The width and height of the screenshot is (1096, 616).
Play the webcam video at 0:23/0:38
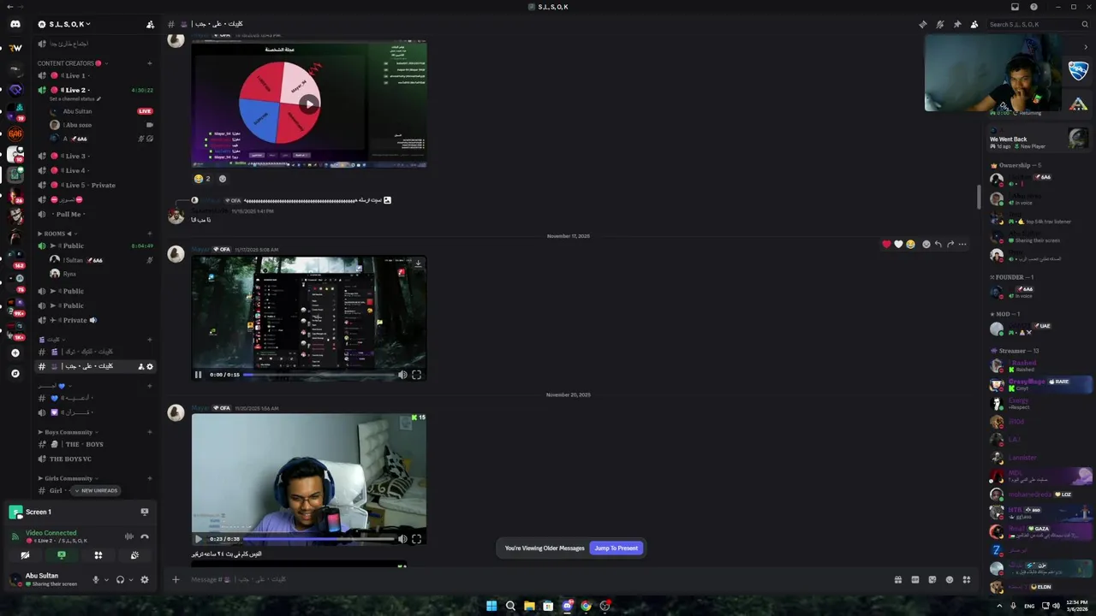(198, 539)
